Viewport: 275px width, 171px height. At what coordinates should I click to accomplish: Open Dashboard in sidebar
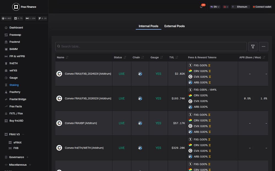pos(16,28)
